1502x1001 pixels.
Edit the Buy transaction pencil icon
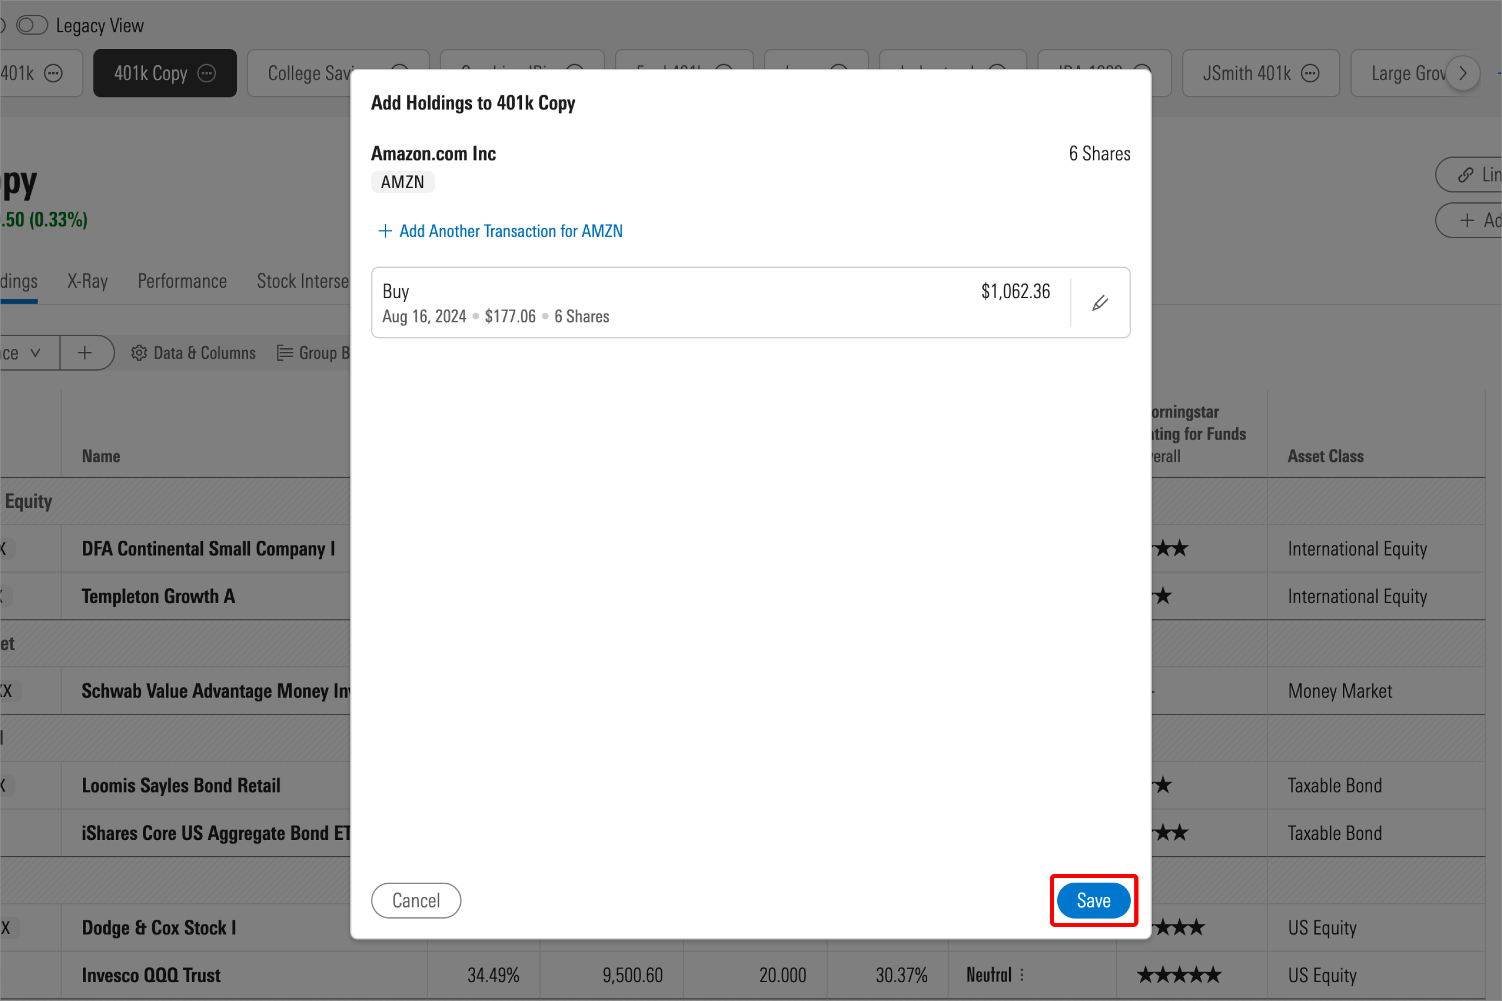point(1100,302)
